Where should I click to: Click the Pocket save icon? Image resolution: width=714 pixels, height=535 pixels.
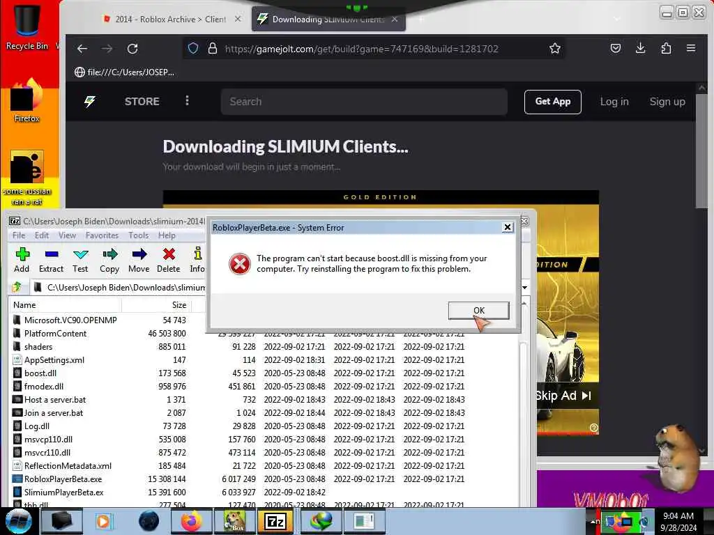[x=616, y=48]
